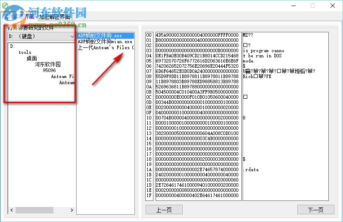Screen dimensions: 343x222
Task: Switch to the 加密解密界面 tab
Action: (x=55, y=17)
